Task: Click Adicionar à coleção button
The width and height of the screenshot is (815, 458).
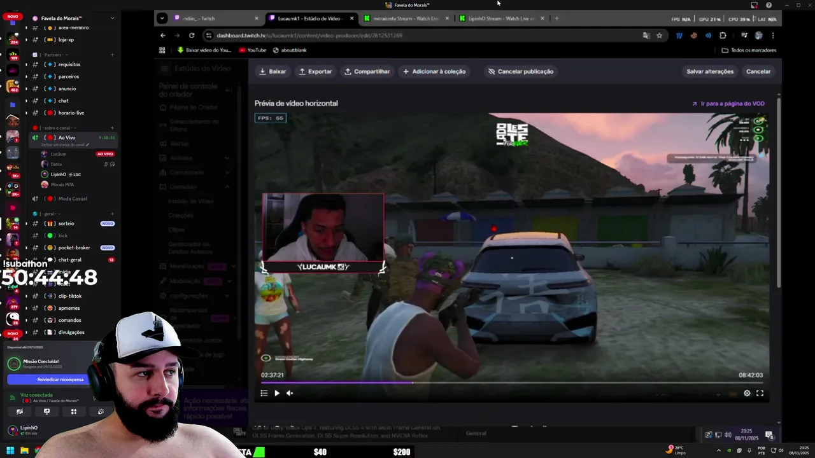Action: click(x=434, y=71)
